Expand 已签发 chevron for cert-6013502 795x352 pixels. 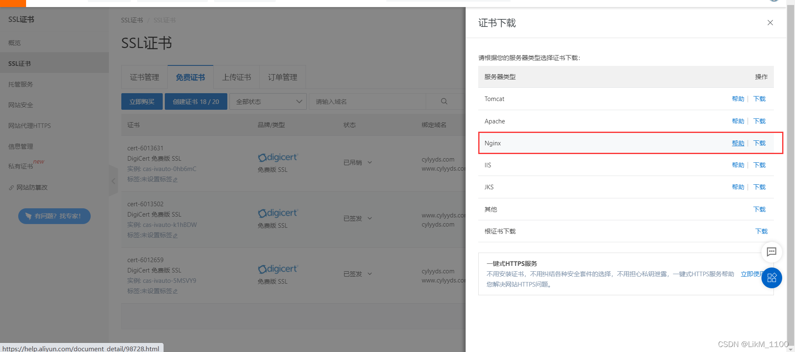tap(370, 218)
